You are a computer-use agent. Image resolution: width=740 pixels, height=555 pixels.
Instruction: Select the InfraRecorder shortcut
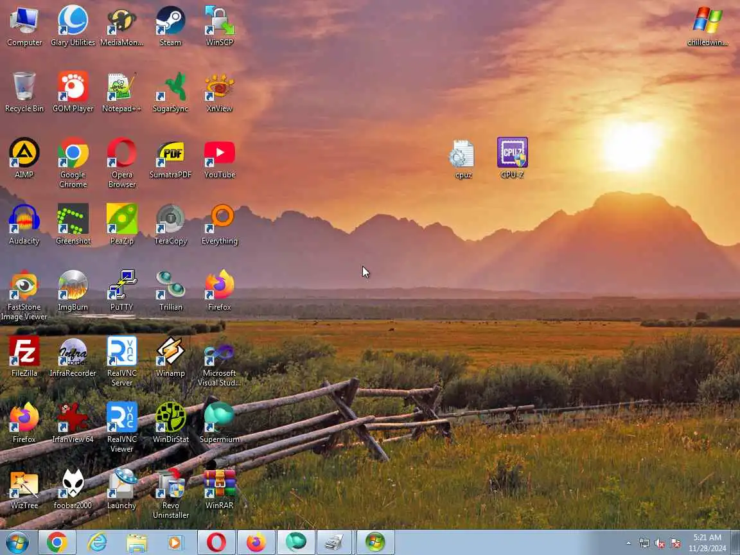73,357
